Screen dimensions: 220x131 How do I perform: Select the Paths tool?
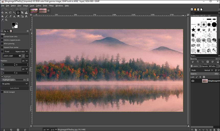pyautogui.click(x=22, y=16)
